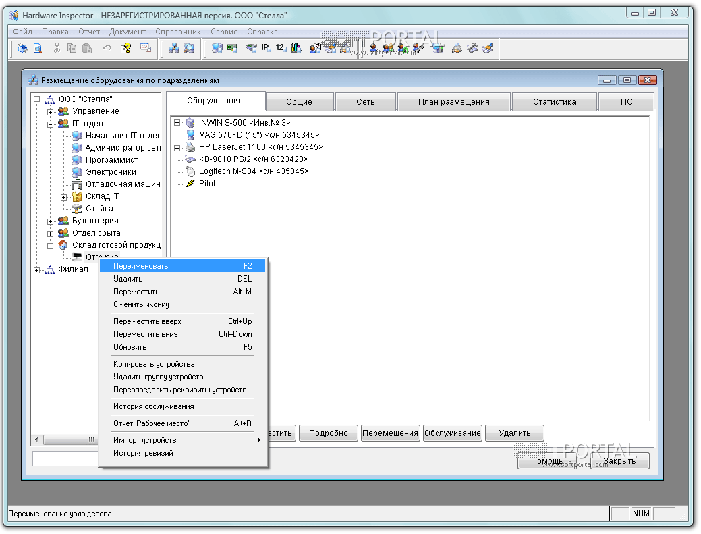This screenshot has width=701, height=534.
Task: Click the Закрыть button
Action: click(619, 461)
